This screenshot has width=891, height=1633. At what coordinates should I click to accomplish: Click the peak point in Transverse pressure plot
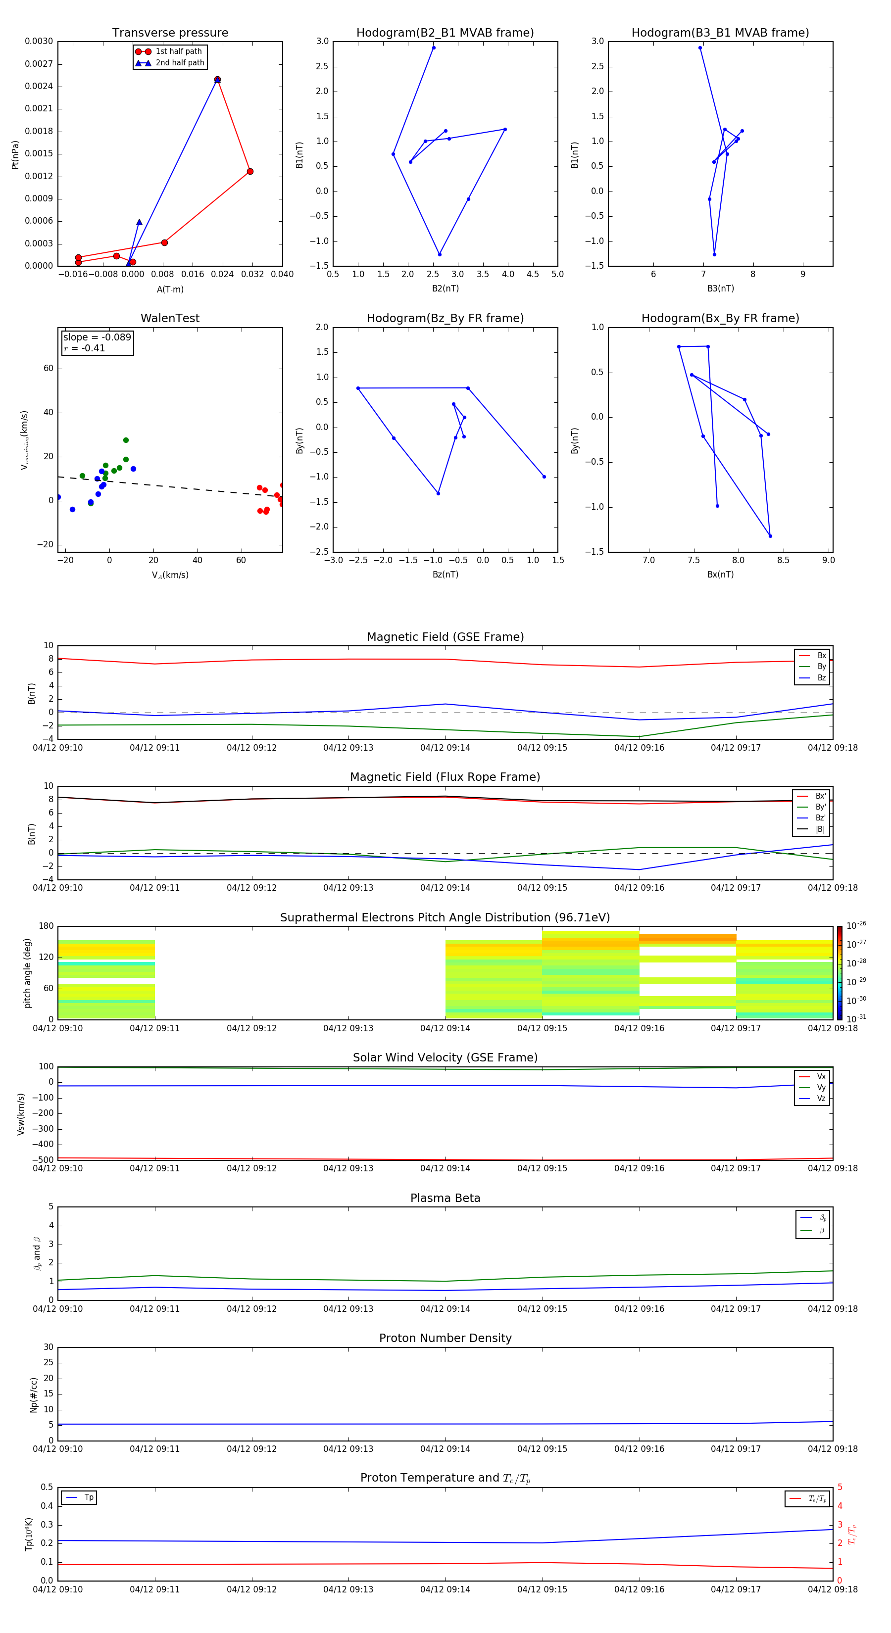(x=217, y=80)
